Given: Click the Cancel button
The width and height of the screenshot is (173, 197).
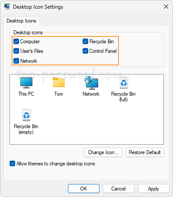Looking at the screenshot, I should (x=119, y=189).
